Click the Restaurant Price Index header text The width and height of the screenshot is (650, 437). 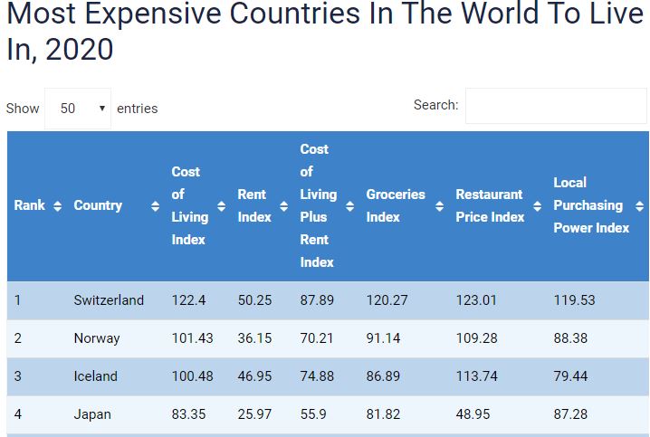point(490,205)
